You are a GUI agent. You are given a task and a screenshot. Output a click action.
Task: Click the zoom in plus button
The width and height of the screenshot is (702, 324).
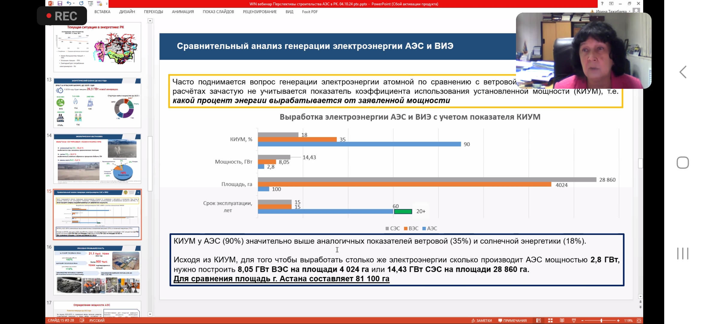(x=618, y=320)
